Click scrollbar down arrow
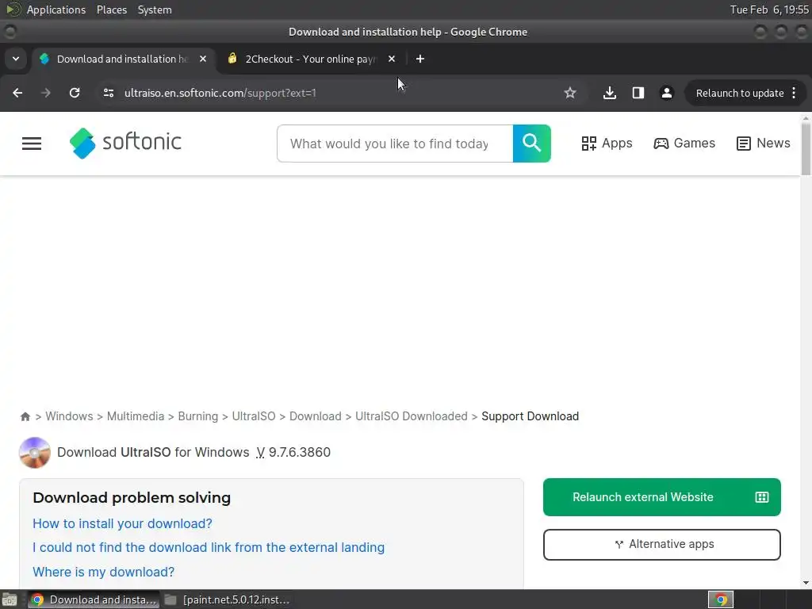Viewport: 812px width, 609px height. pos(806,583)
